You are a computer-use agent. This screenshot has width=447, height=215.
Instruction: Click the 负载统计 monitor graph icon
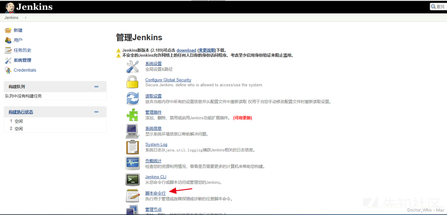pyautogui.click(x=132, y=163)
